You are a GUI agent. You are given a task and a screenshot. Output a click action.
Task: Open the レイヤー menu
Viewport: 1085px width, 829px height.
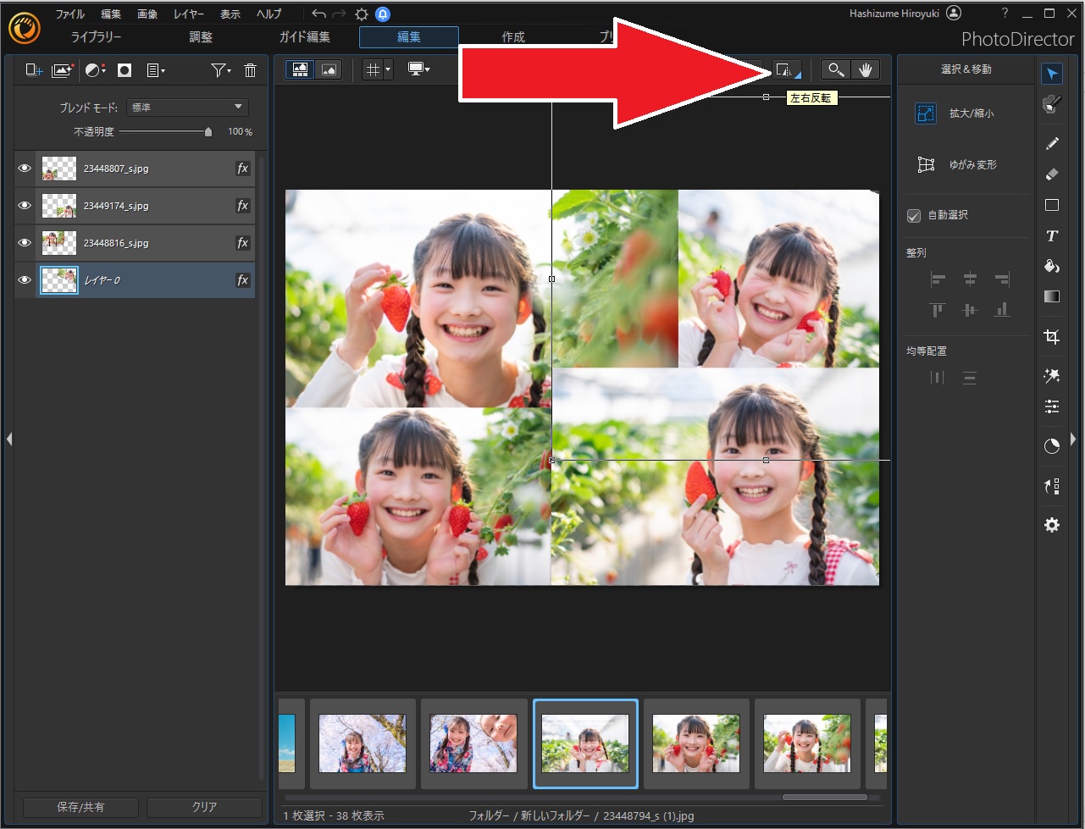tap(188, 14)
